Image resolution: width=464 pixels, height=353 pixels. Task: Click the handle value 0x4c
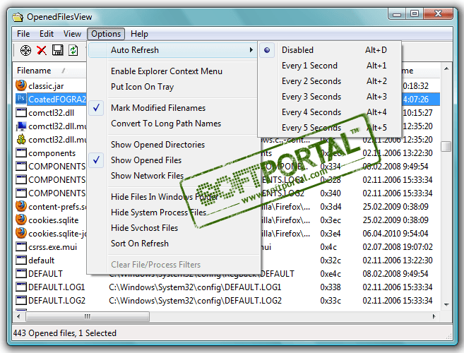coord(328,247)
